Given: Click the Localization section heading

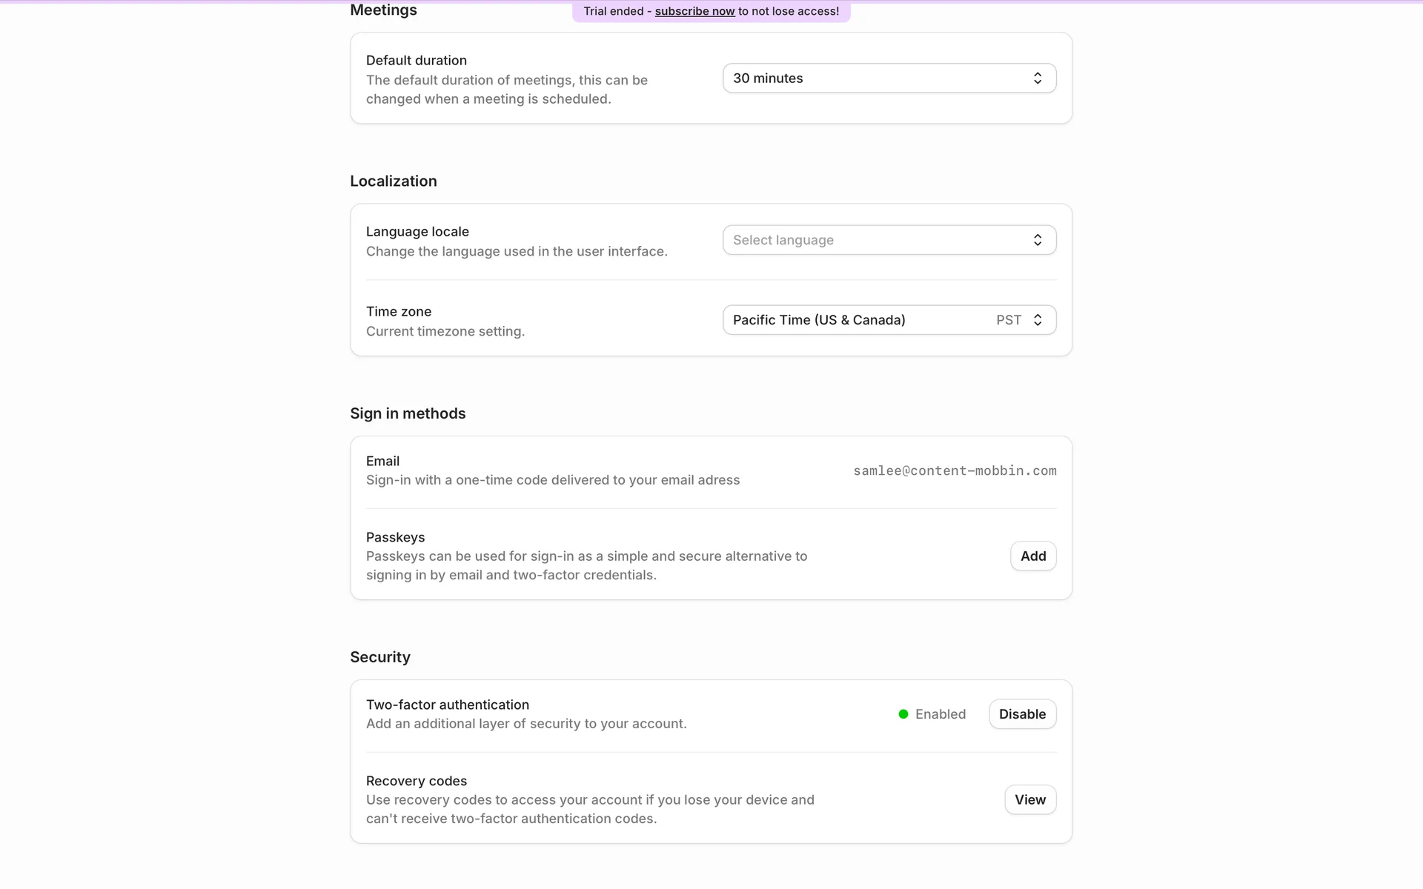Looking at the screenshot, I should tap(394, 182).
